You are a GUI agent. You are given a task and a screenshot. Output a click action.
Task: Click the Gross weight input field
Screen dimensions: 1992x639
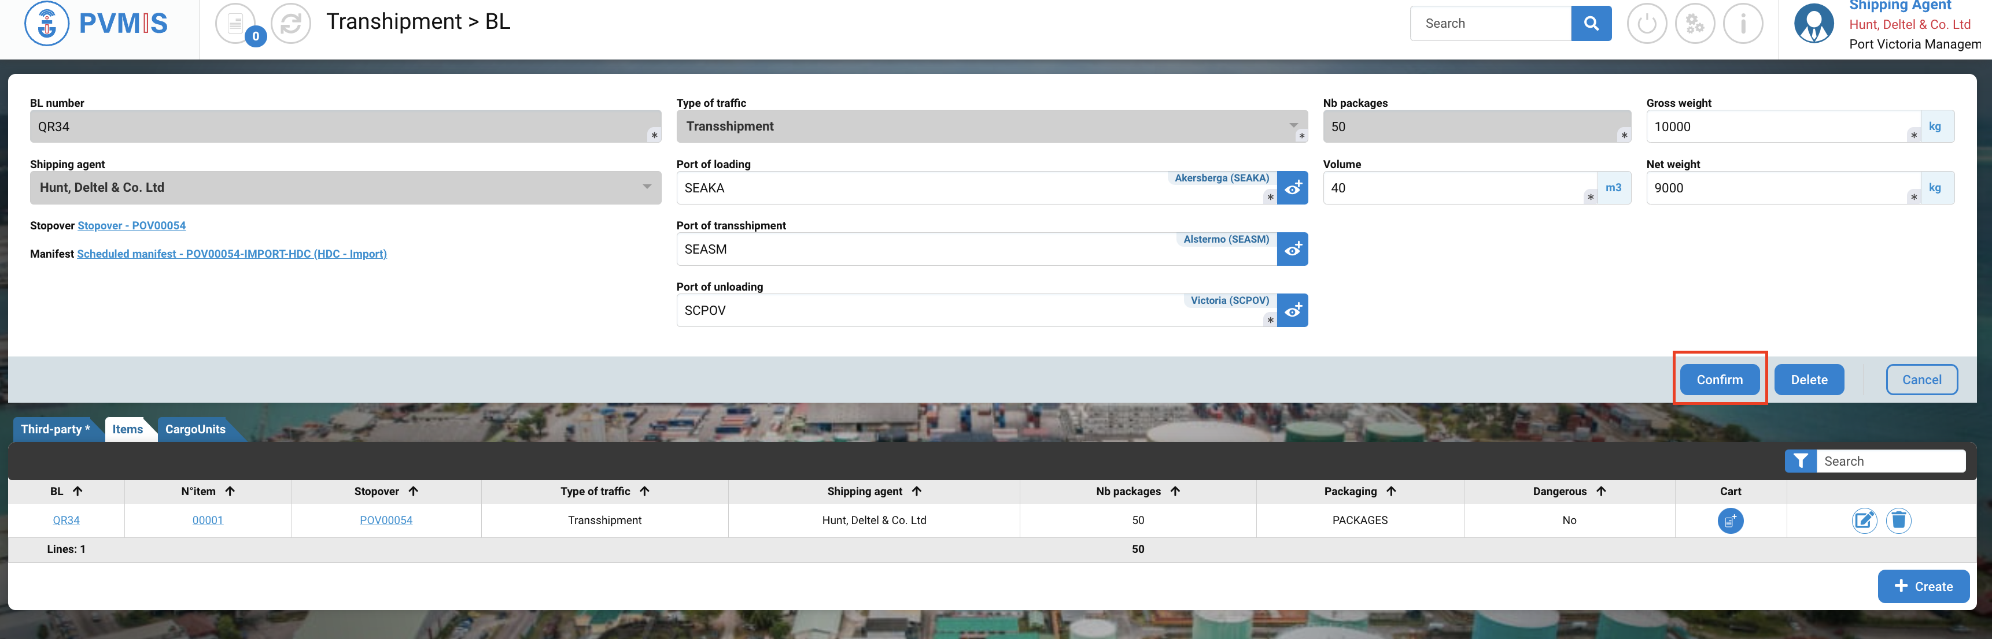click(1779, 127)
